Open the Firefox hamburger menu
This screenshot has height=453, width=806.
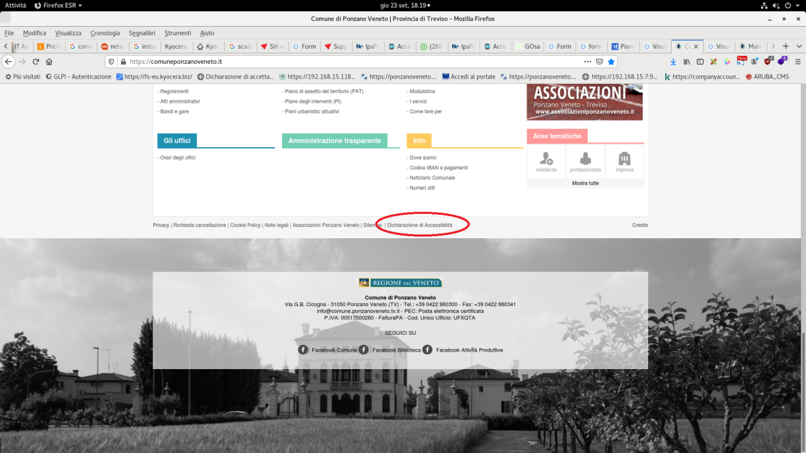[x=797, y=61]
